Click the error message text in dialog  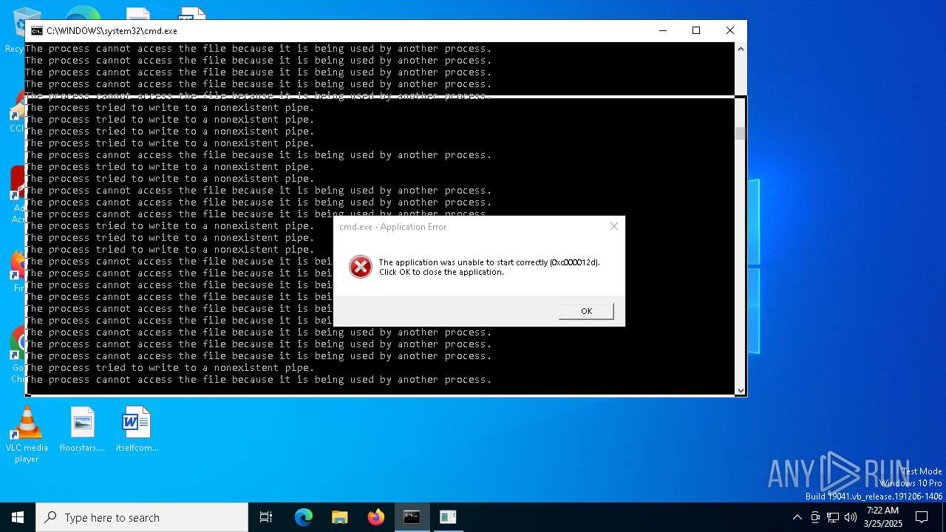pos(489,267)
